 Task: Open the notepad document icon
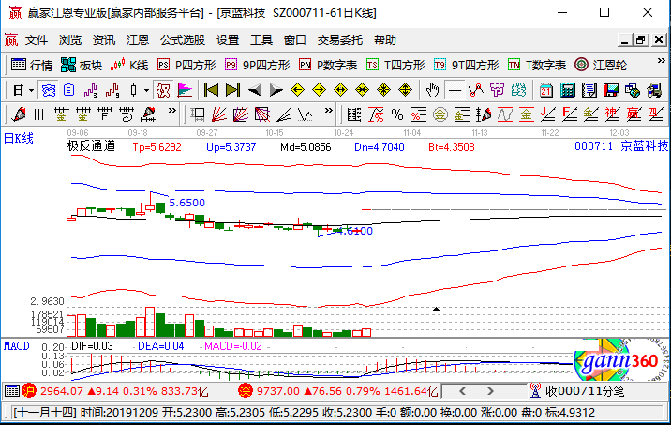589,90
